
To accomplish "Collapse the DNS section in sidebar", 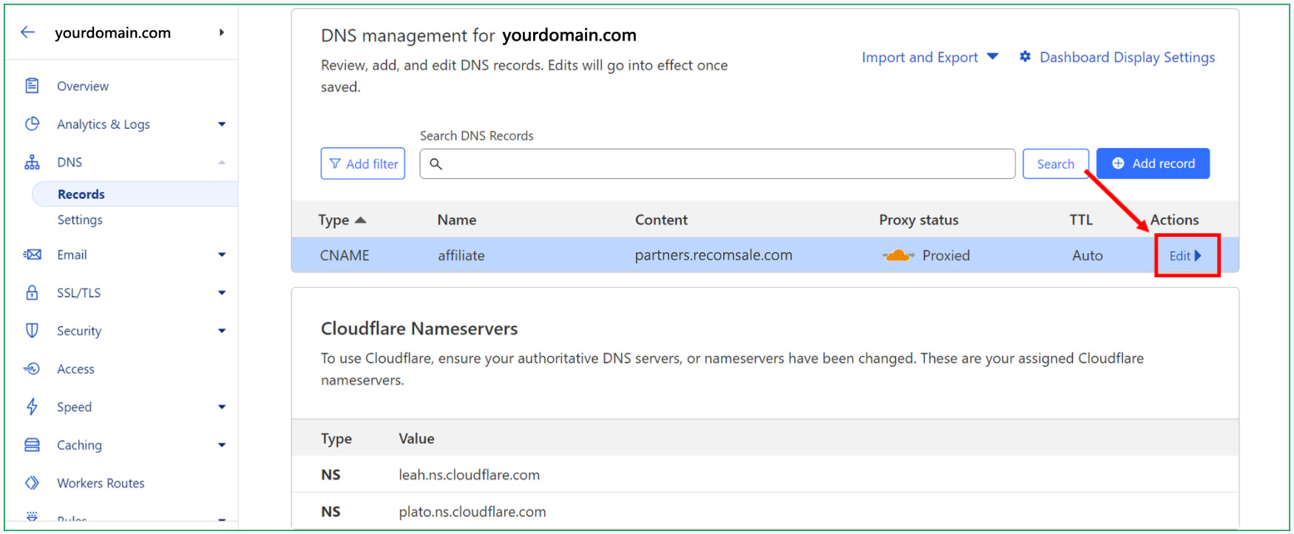I will (222, 163).
